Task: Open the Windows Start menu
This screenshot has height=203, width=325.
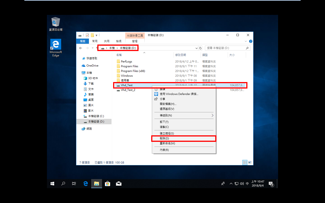Action: click(x=52, y=184)
